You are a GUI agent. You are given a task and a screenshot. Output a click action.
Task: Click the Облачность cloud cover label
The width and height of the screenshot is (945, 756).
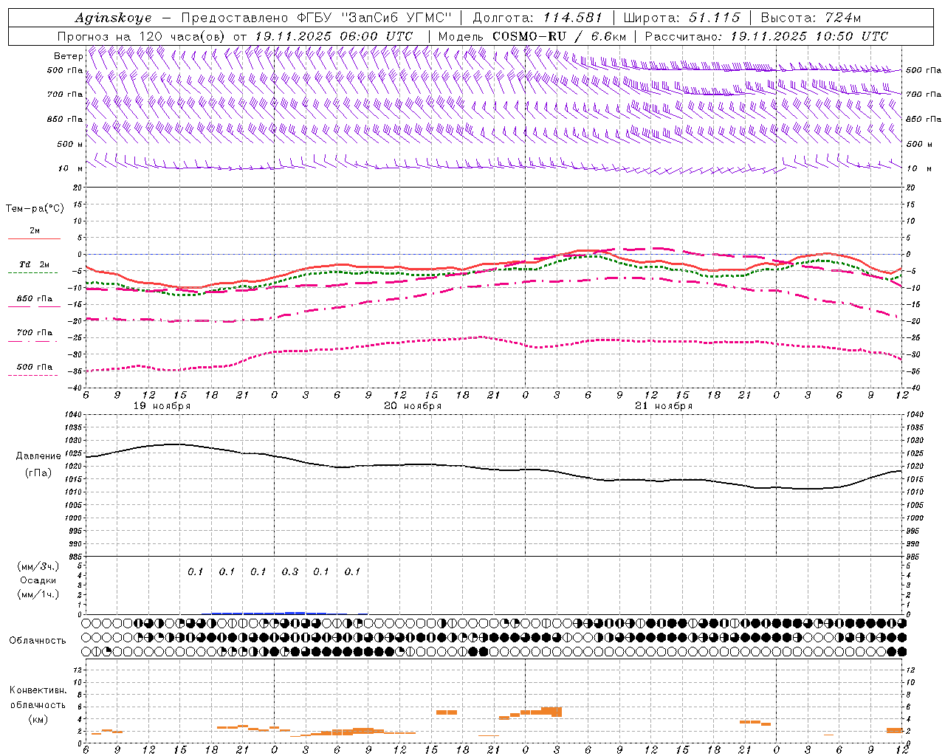(x=38, y=641)
